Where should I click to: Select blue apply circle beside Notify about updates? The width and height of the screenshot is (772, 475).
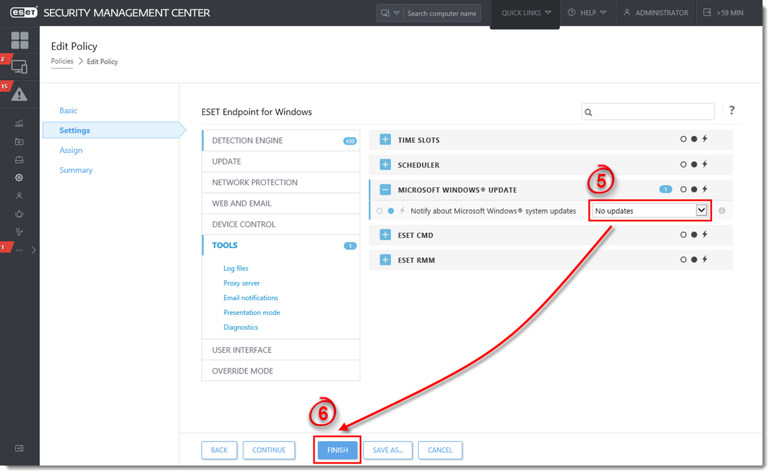coord(391,211)
